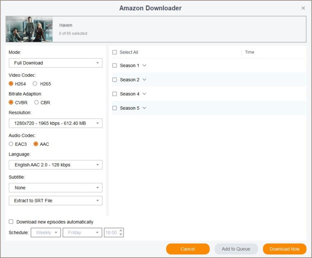The image size is (312, 258).
Task: Close the Amazon Downloader dialog
Action: point(303,8)
